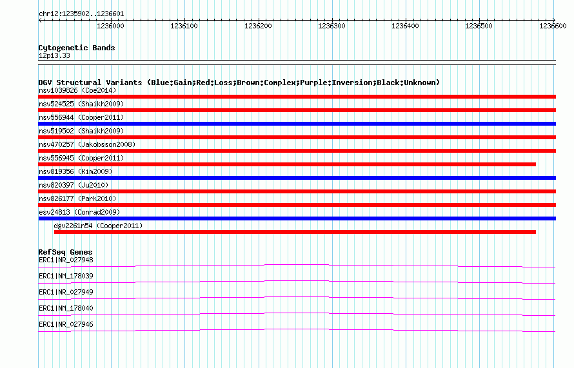Open nsv556944 (Cooper2011) variant label
Image resolution: width=574 pixels, height=368 pixels.
[x=81, y=117]
